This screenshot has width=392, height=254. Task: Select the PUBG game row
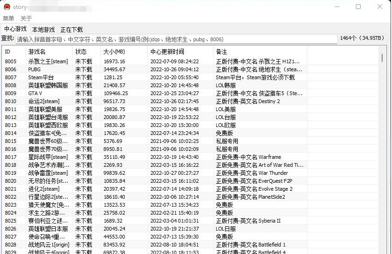coord(190,69)
